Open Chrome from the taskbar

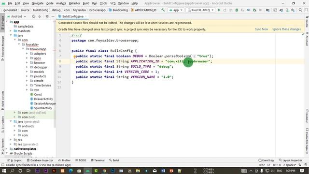click(x=104, y=171)
